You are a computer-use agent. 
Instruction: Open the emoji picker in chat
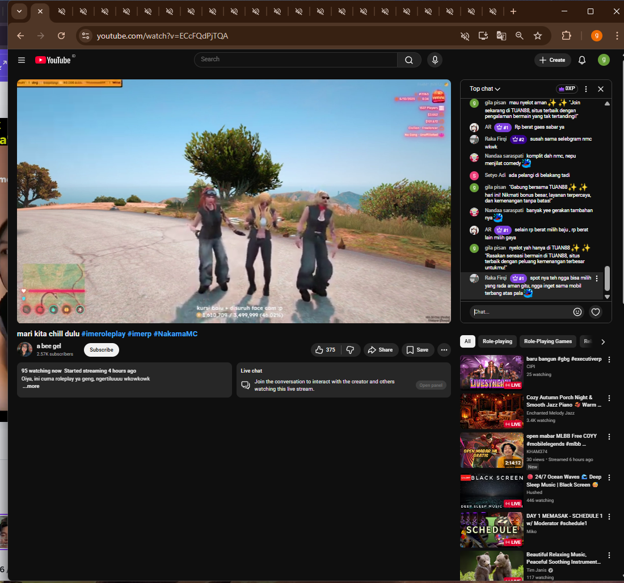577,312
